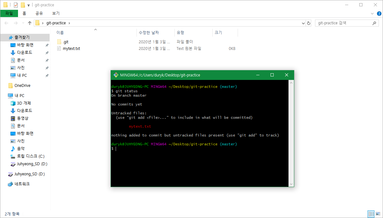Close the MINGW64 terminal window
383x218 pixels.
point(287,75)
